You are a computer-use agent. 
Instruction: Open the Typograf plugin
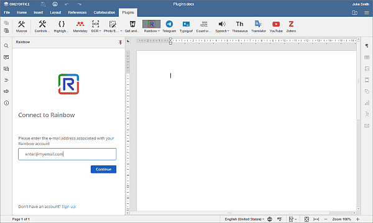(x=186, y=26)
